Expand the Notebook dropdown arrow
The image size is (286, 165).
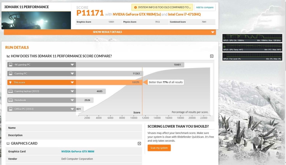[x=72, y=100]
